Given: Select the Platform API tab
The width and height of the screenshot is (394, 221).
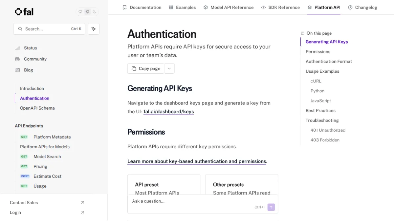Looking at the screenshot, I should point(324,7).
